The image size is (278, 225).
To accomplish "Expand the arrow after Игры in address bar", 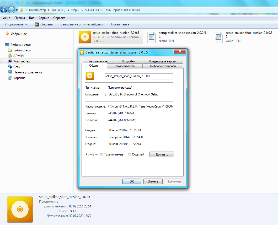I will 82,10.
